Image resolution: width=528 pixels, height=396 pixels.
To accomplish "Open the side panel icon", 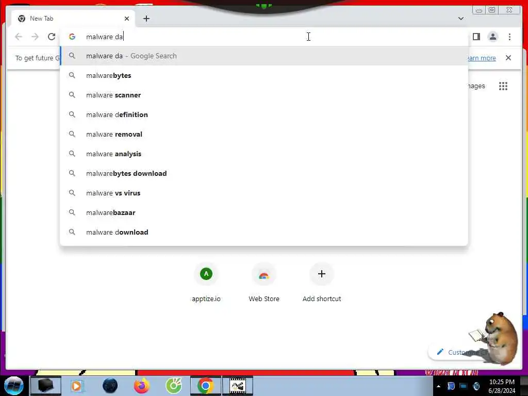I will 476,37.
